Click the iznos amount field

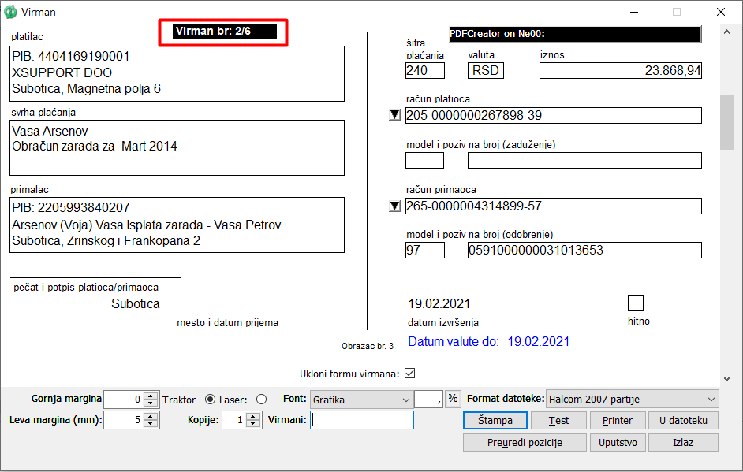(620, 71)
